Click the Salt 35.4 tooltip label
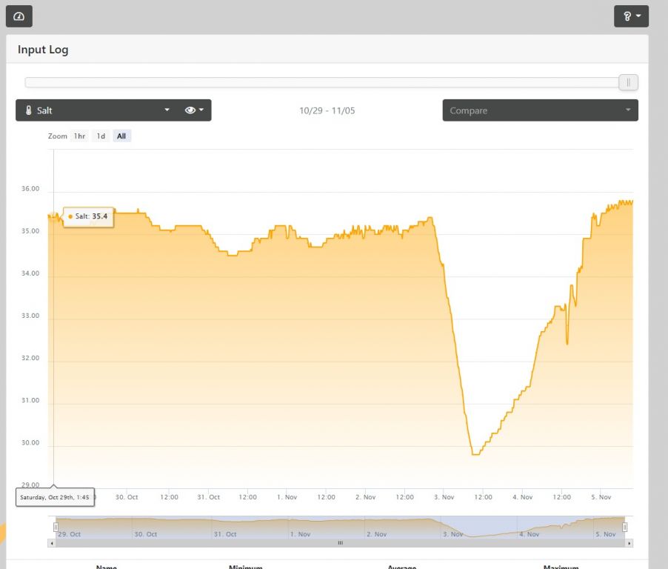This screenshot has width=668, height=569. (x=89, y=216)
